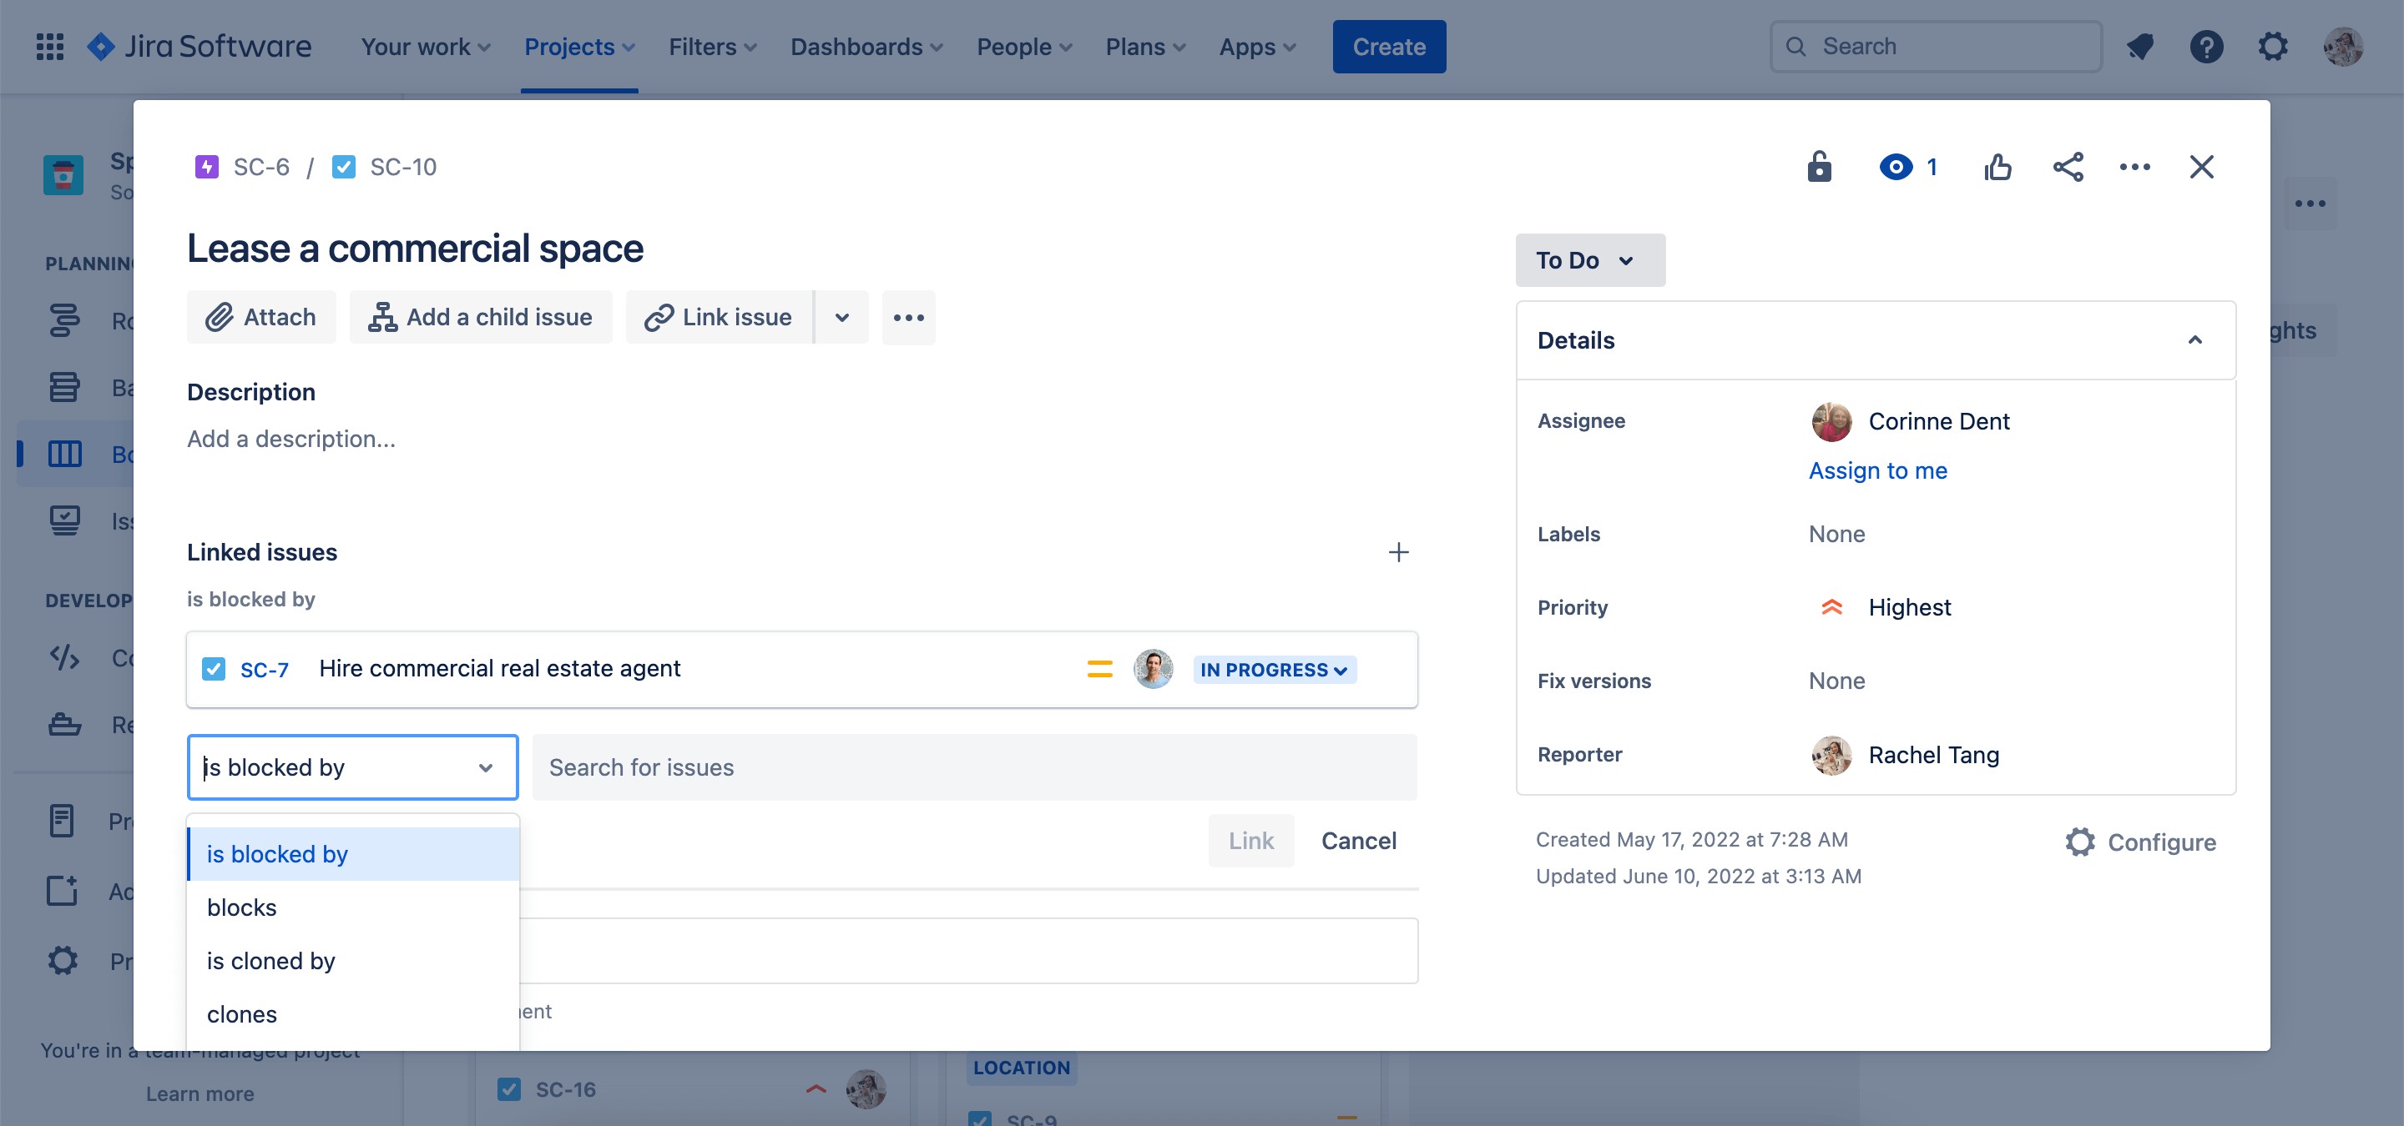This screenshot has width=2404, height=1126.
Task: Click SC-7 checkbox to mark complete
Action: [x=216, y=668]
